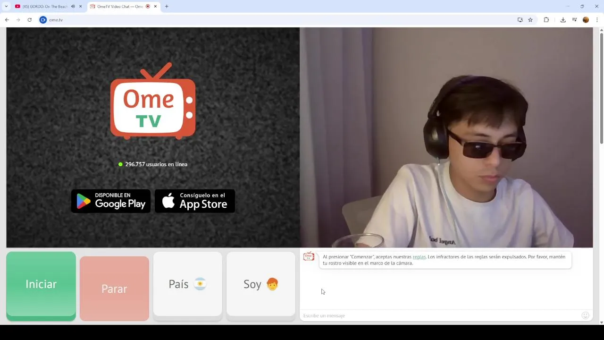Viewport: 604px width, 340px height.
Task: Click the local webcam video preview
Action: 446,137
